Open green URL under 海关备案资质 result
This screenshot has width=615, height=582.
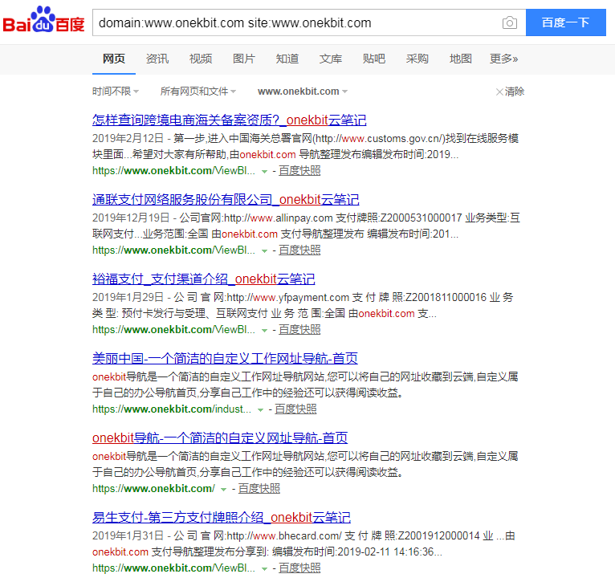[x=173, y=171]
